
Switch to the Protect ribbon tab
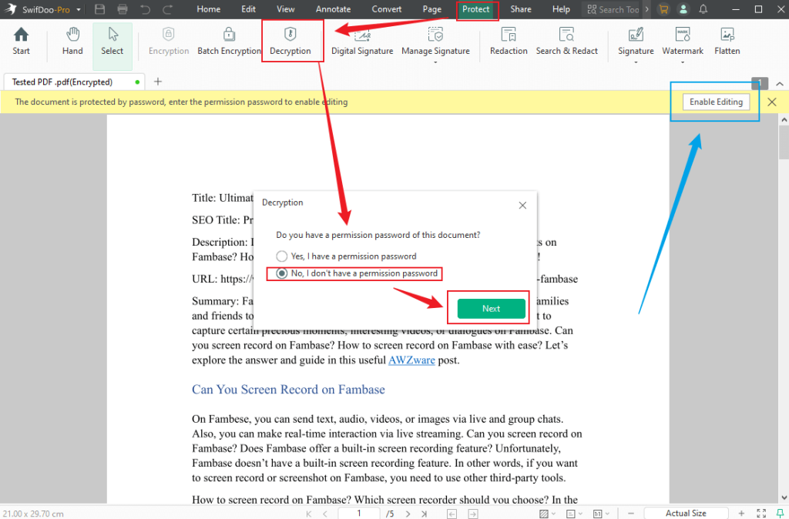477,9
